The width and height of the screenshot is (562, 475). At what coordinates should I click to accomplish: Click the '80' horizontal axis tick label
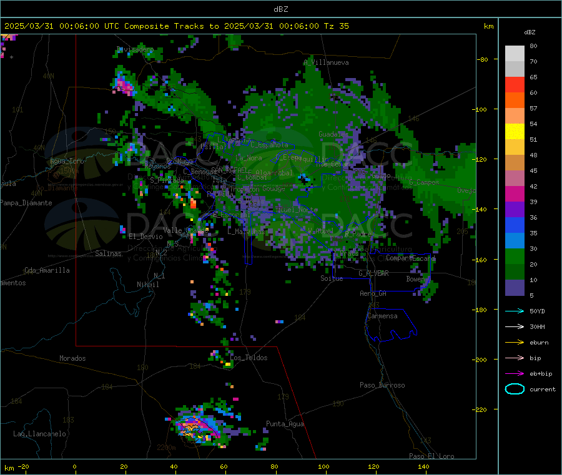coord(274,466)
